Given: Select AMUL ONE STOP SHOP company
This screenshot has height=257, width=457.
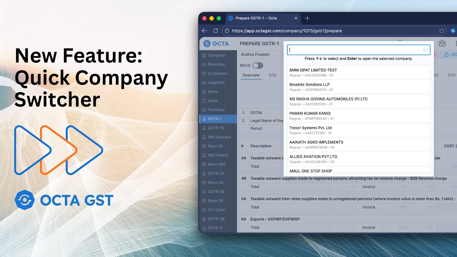Looking at the screenshot, I should [x=359, y=170].
